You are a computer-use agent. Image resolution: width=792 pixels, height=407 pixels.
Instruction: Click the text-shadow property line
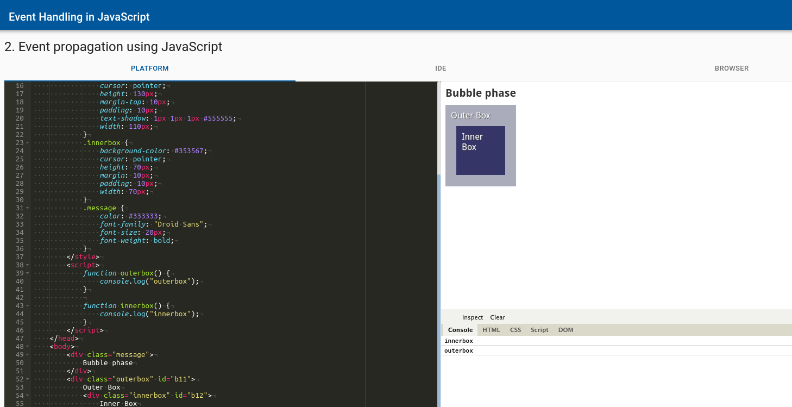point(168,118)
